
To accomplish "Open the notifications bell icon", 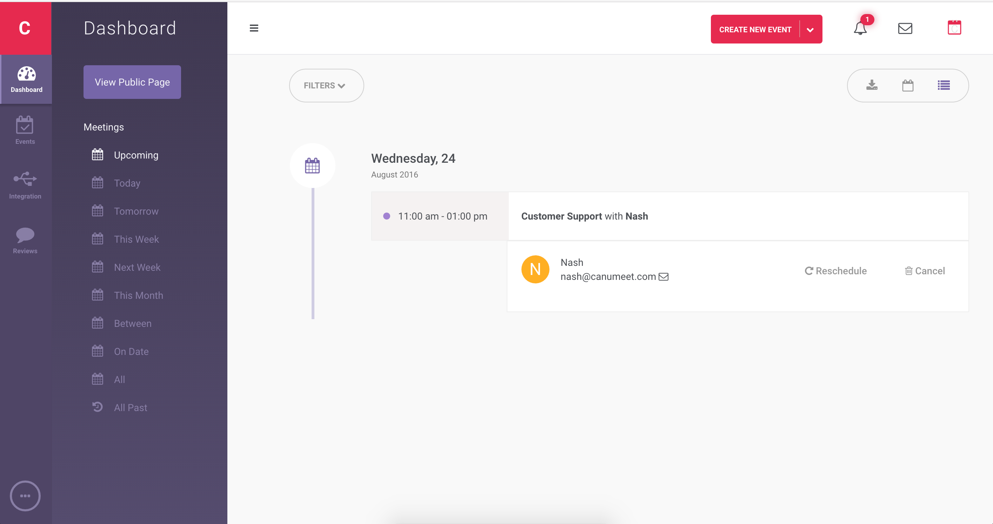I will (860, 28).
